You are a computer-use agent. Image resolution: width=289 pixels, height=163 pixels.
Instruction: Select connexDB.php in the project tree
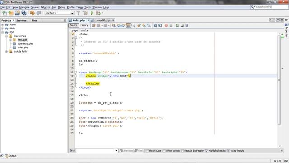pos(25,44)
